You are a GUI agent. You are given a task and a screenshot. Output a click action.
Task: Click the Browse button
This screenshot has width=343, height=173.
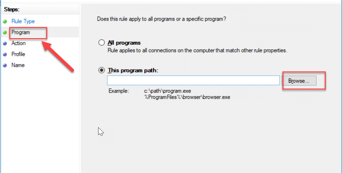299,81
